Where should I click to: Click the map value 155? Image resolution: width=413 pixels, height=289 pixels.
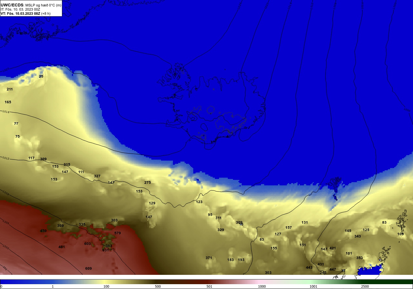pyautogui.click(x=274, y=248)
